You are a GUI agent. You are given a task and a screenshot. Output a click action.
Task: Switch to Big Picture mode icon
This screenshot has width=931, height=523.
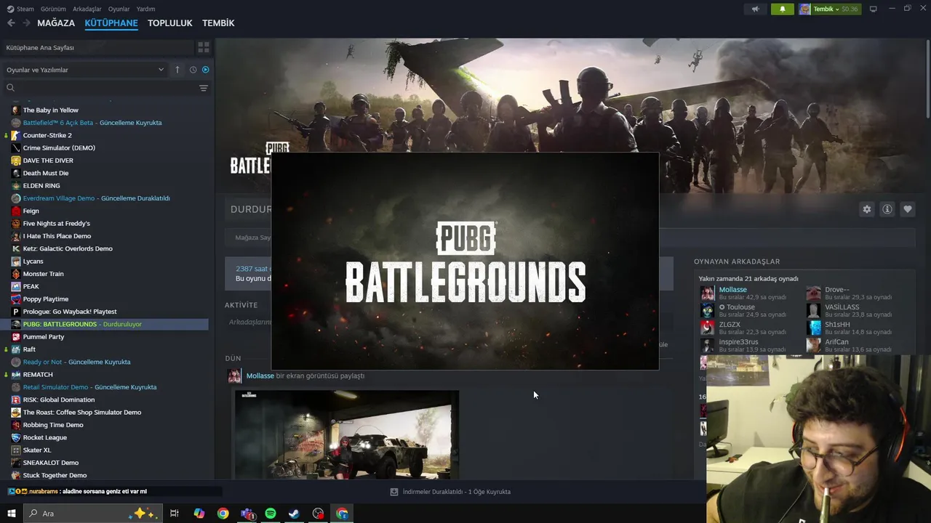click(x=874, y=9)
